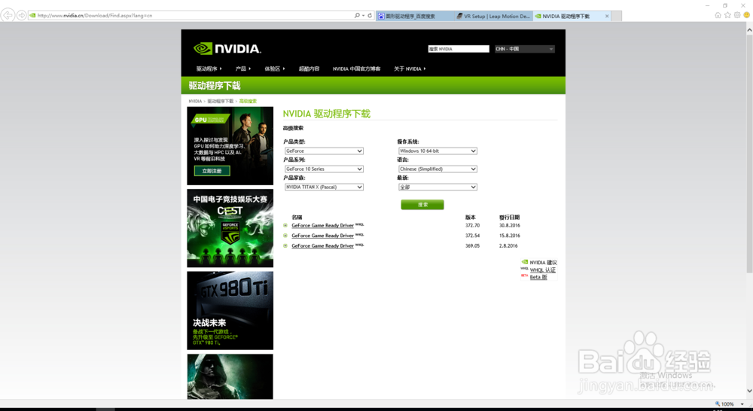Click release date 2.8.2016
Image resolution: width=753 pixels, height=411 pixels.
(x=508, y=245)
